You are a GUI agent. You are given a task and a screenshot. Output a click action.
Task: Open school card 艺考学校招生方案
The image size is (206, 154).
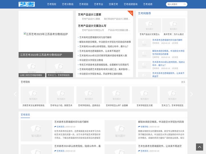tap(145, 97)
